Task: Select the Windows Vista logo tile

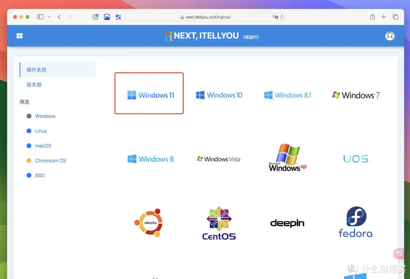Action: point(219,159)
